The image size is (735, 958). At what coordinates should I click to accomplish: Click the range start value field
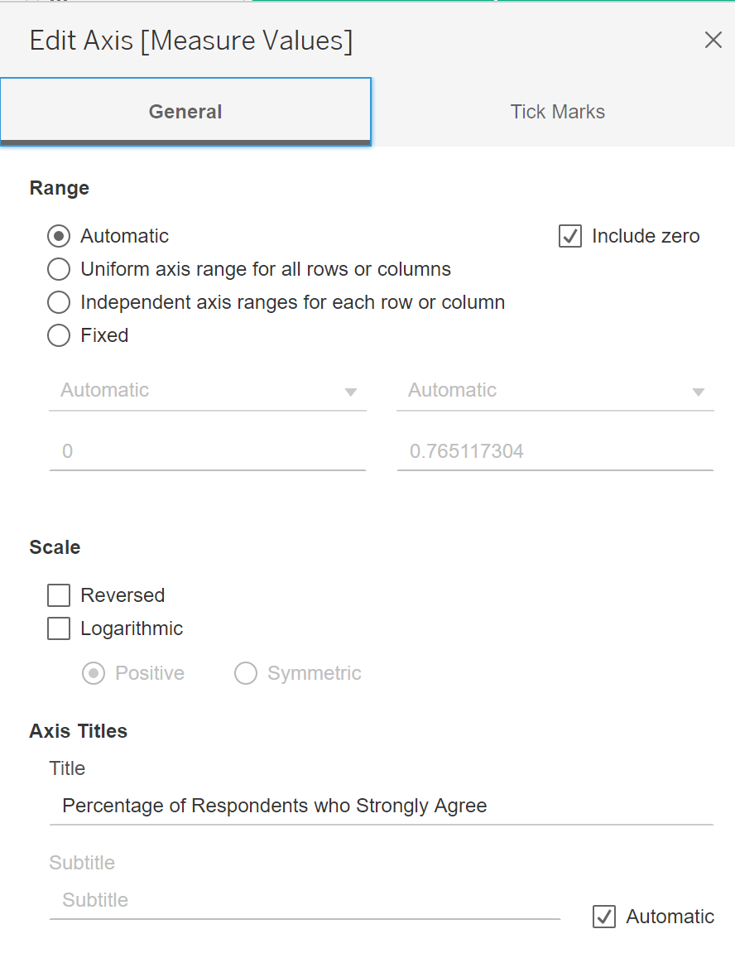coord(207,452)
